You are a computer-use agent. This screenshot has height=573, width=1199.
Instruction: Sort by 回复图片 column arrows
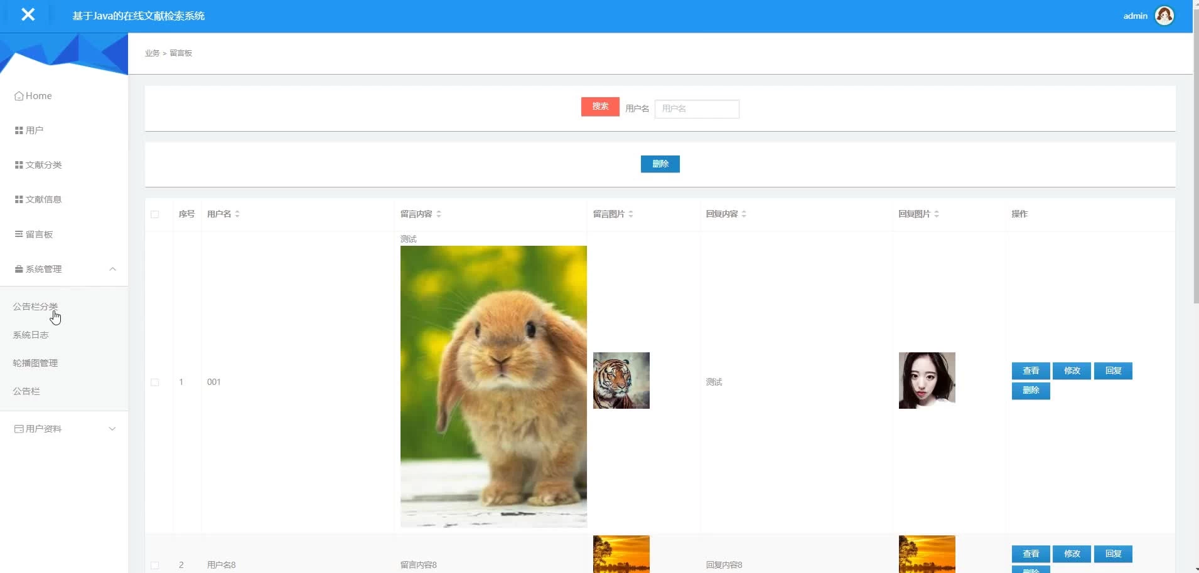[x=937, y=214]
